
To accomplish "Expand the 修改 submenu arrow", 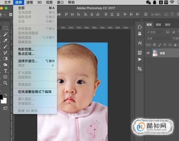I will click(53, 65).
